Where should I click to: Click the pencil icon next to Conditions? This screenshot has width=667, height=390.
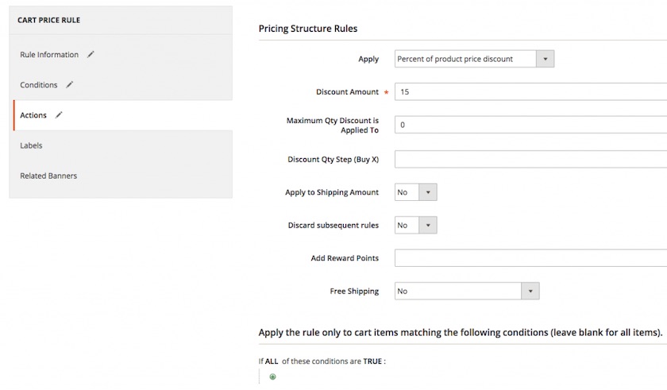pyautogui.click(x=69, y=85)
